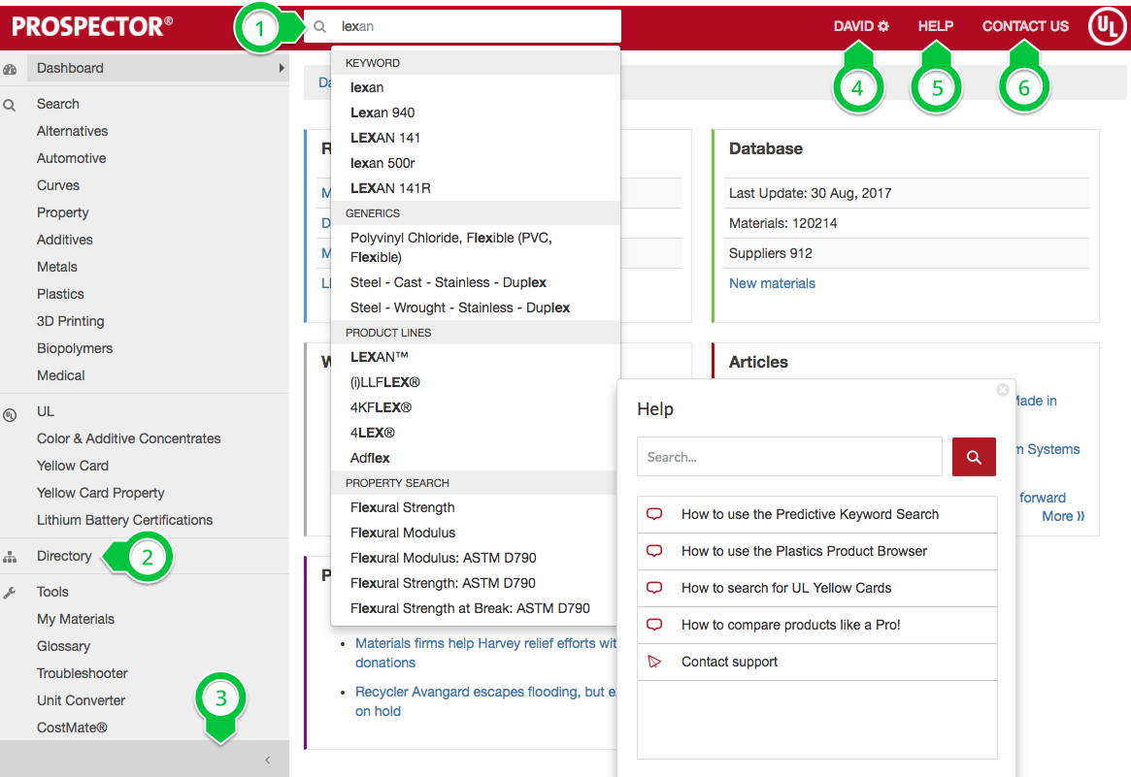Open the New materials link
The height and width of the screenshot is (777, 1131).
click(772, 283)
